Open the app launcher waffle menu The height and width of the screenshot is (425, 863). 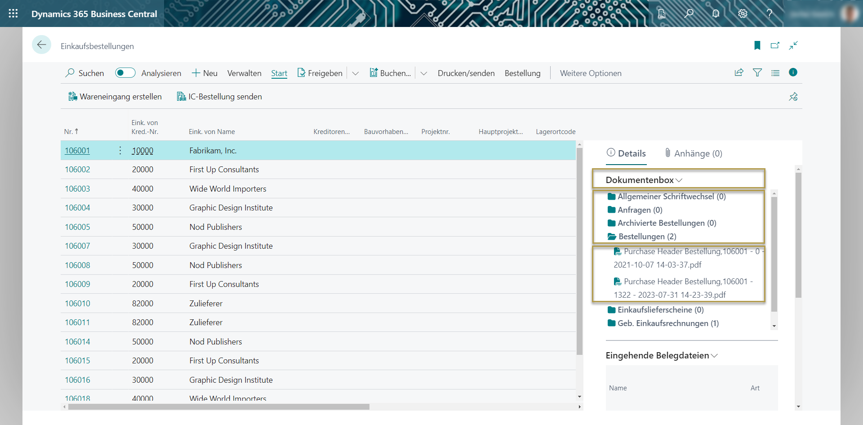click(x=13, y=13)
